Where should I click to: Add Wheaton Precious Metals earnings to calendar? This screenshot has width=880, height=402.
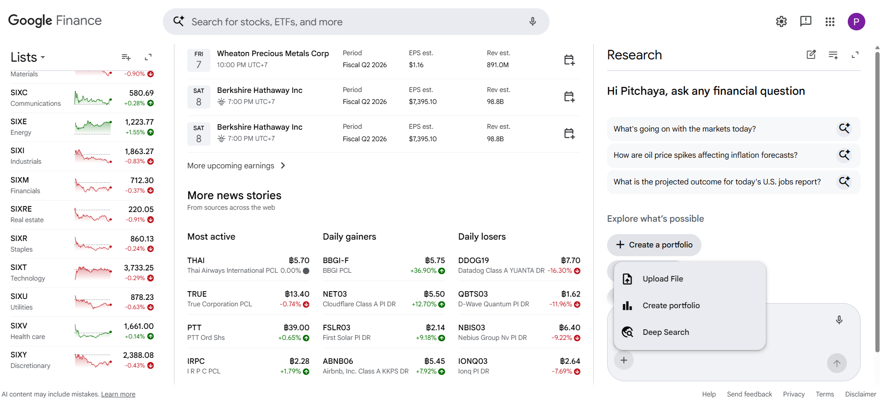569,60
